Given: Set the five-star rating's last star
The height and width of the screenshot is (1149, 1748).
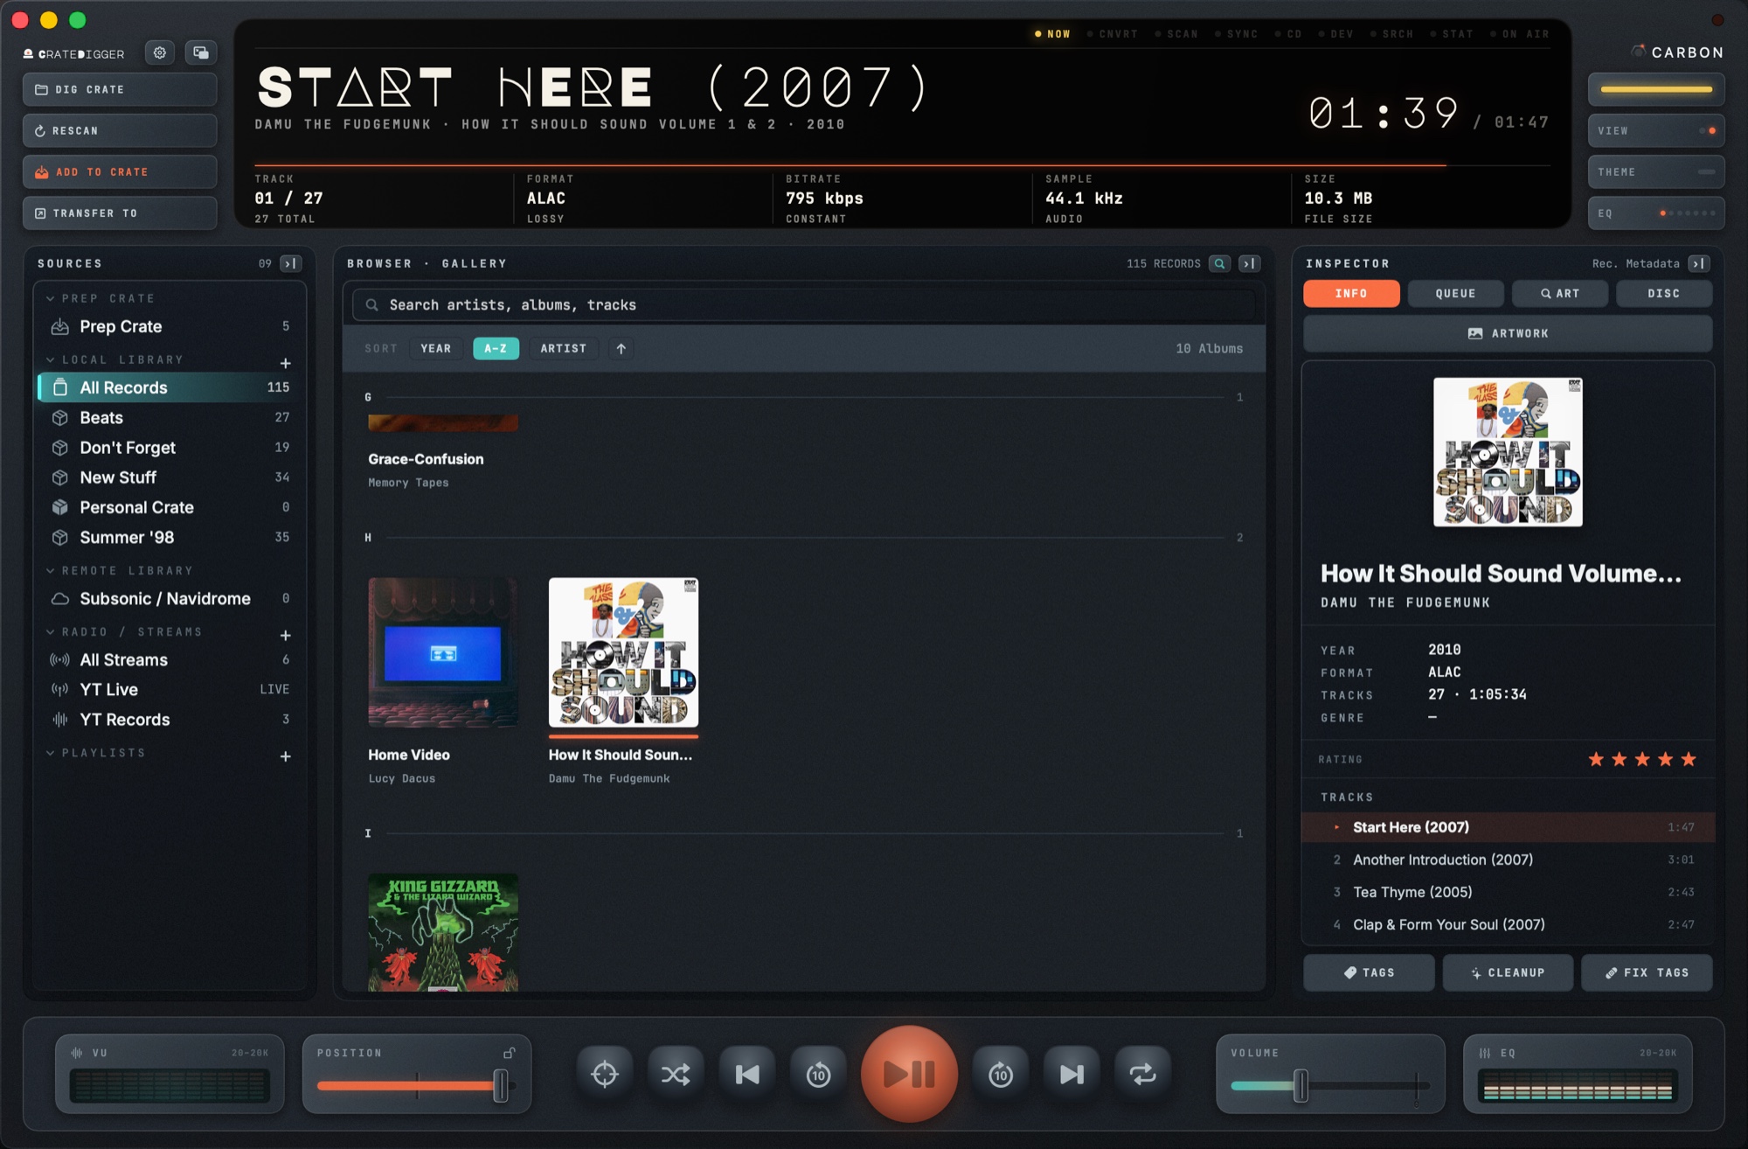Looking at the screenshot, I should [x=1689, y=759].
